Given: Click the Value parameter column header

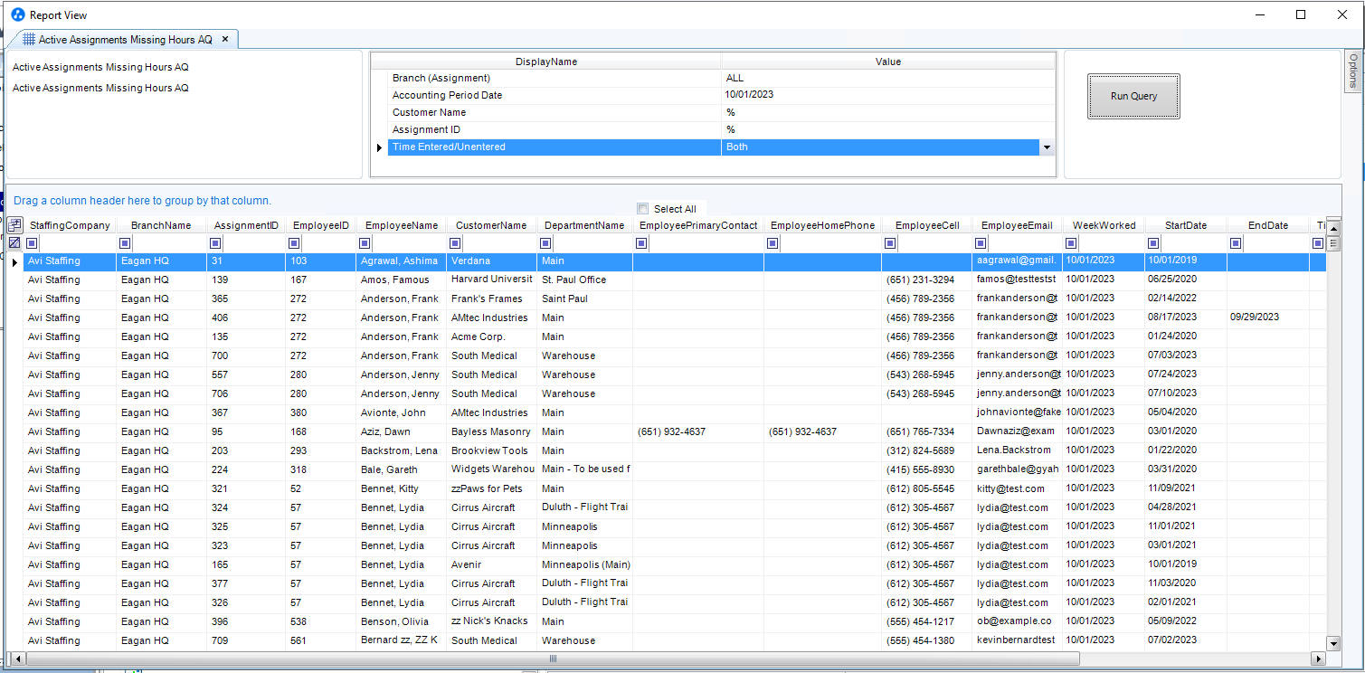Looking at the screenshot, I should pyautogui.click(x=888, y=62).
